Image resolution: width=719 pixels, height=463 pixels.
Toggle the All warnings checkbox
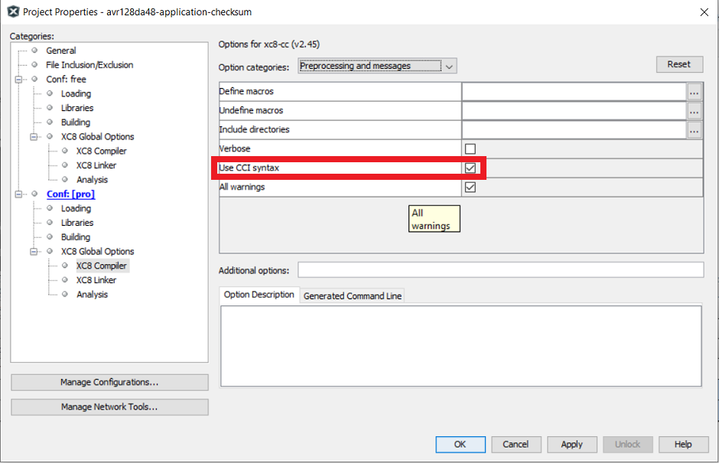click(x=470, y=187)
